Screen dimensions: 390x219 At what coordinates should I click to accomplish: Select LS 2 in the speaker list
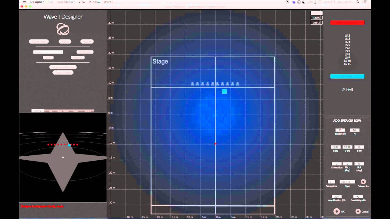click(x=347, y=36)
